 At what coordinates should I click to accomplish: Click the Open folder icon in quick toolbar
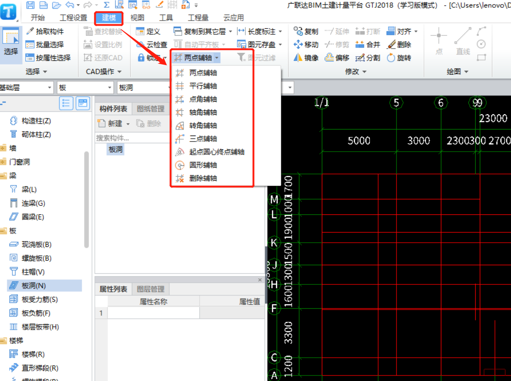tap(56, 5)
